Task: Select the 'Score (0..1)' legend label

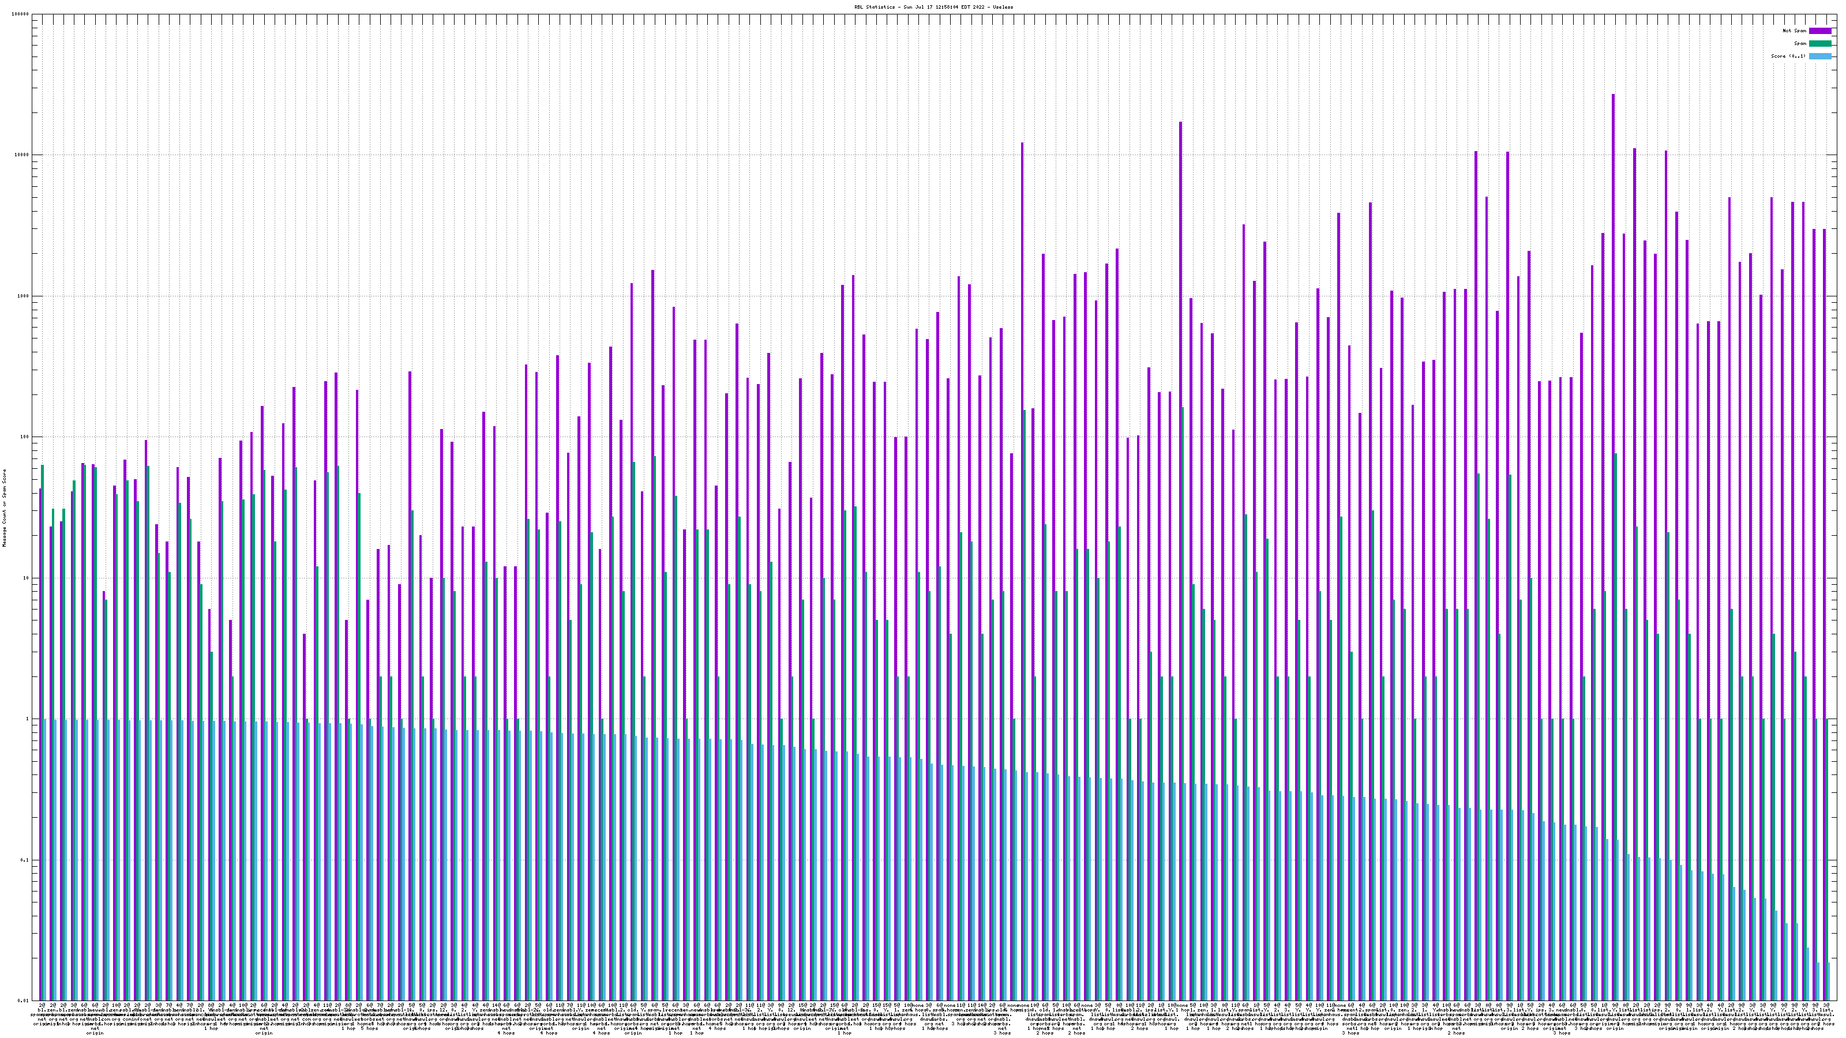Action: (1788, 56)
